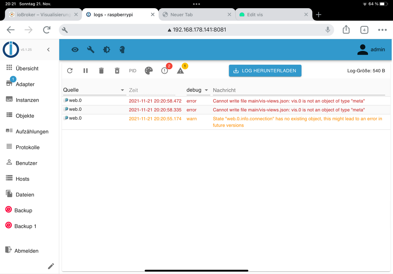Image resolution: width=393 pixels, height=274 pixels.
Task: Refresh the log list
Action: pyautogui.click(x=70, y=71)
